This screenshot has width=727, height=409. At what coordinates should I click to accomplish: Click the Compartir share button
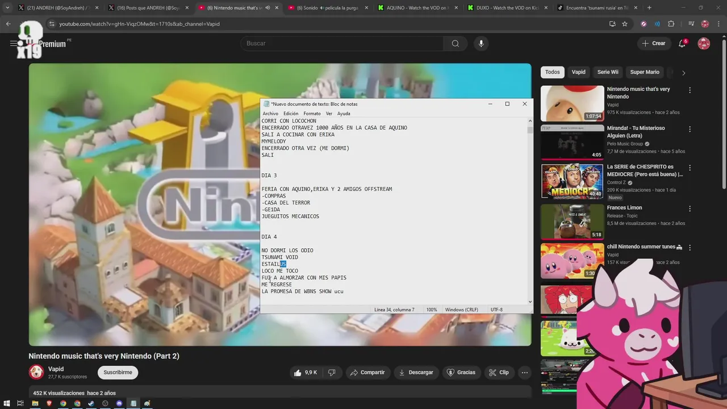pos(367,373)
